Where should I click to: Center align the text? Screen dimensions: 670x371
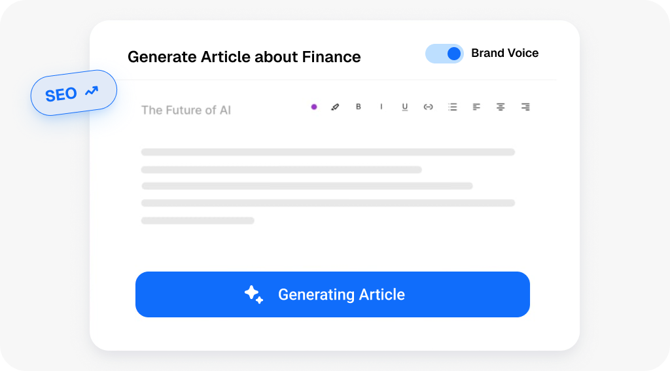501,107
